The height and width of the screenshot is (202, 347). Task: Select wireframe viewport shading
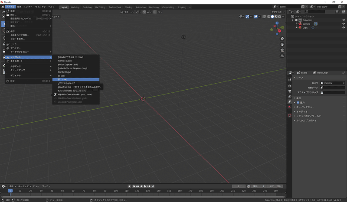coord(268,16)
